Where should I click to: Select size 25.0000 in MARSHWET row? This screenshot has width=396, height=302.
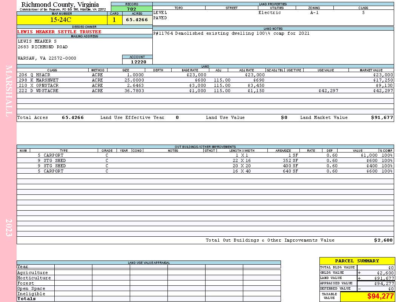pyautogui.click(x=134, y=80)
